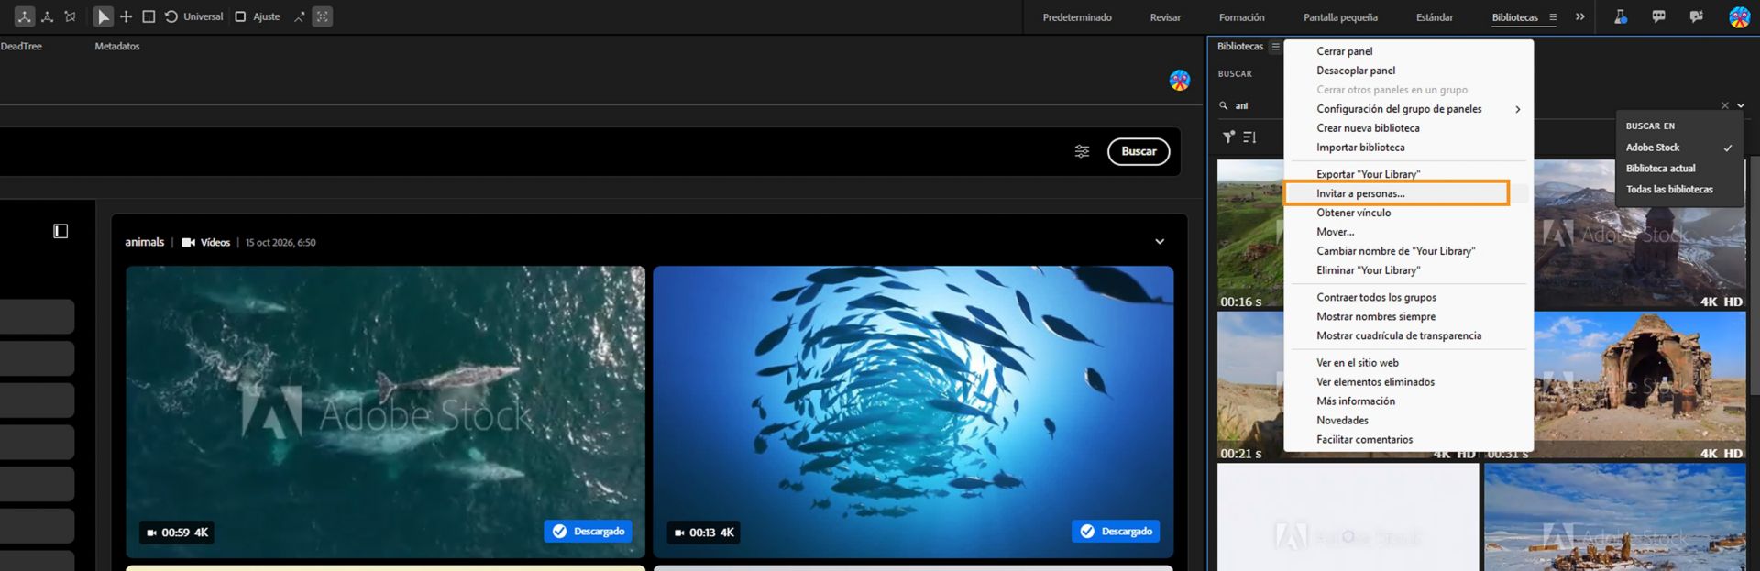Toggle the Ajuste snapping checkbox
Screen dimensions: 1760x571
(x=240, y=16)
